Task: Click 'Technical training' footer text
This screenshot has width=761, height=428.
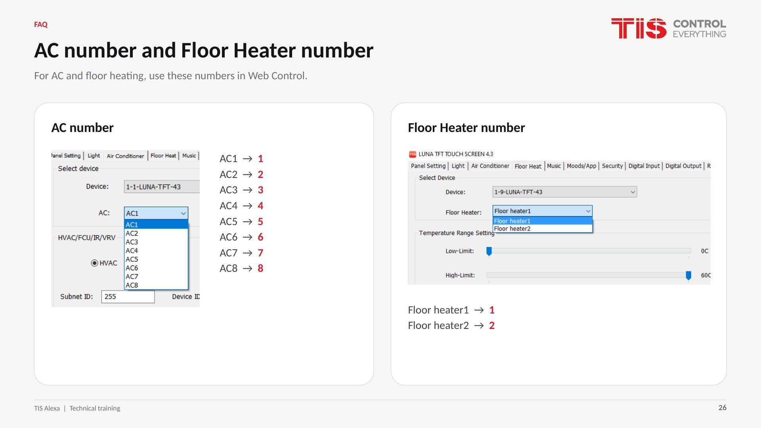Action: tap(95, 408)
